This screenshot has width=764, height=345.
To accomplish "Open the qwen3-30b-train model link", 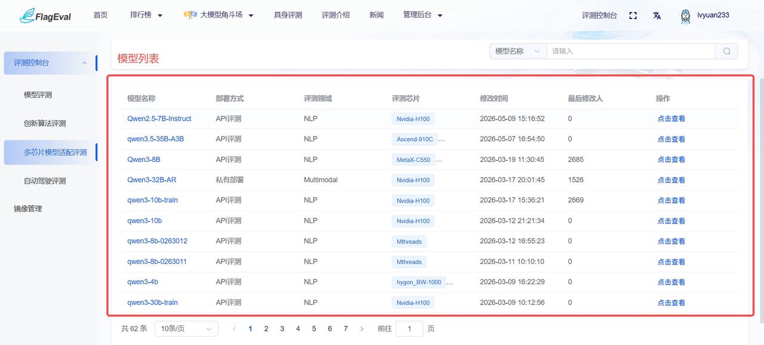I will pos(152,303).
